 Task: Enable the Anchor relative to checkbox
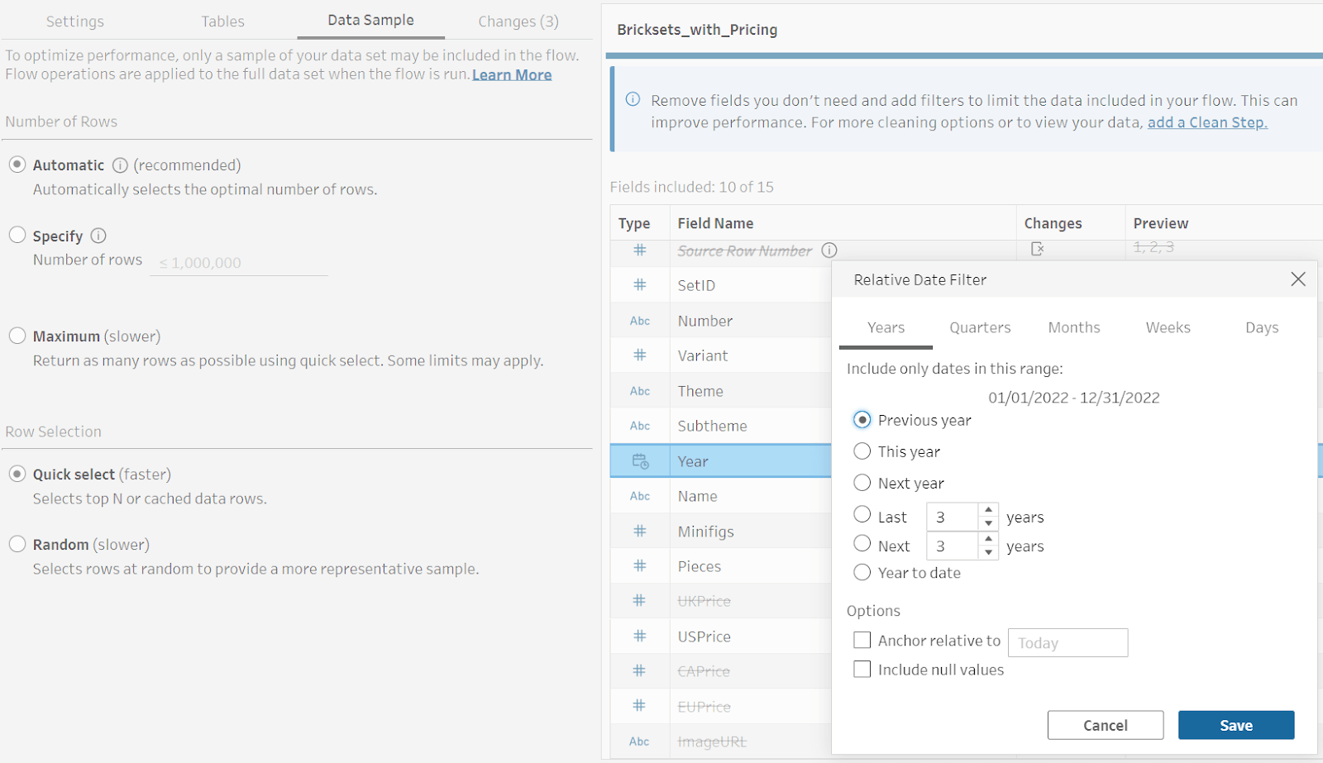click(862, 641)
